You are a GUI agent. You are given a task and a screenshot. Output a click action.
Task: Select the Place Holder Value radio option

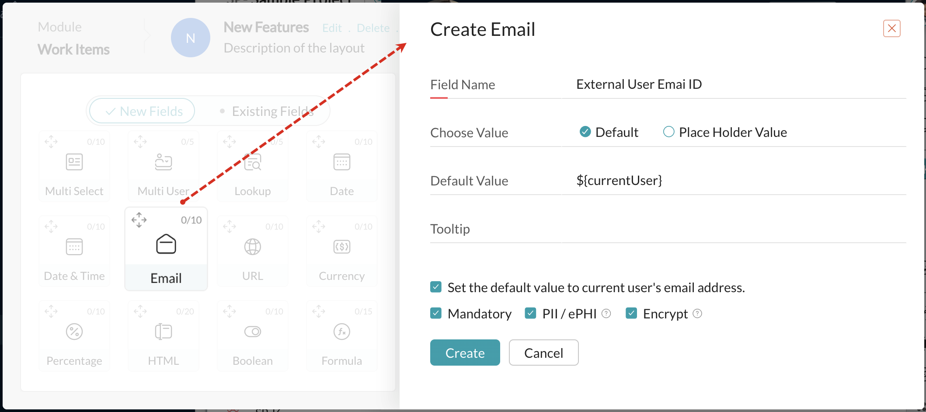[x=669, y=132]
